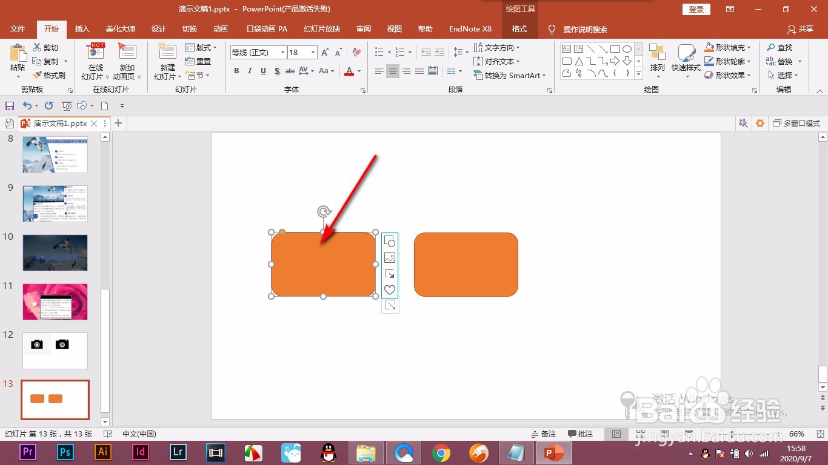This screenshot has width=828, height=465.
Task: Click the Redo/Repeat circular arrow
Action: (49, 106)
